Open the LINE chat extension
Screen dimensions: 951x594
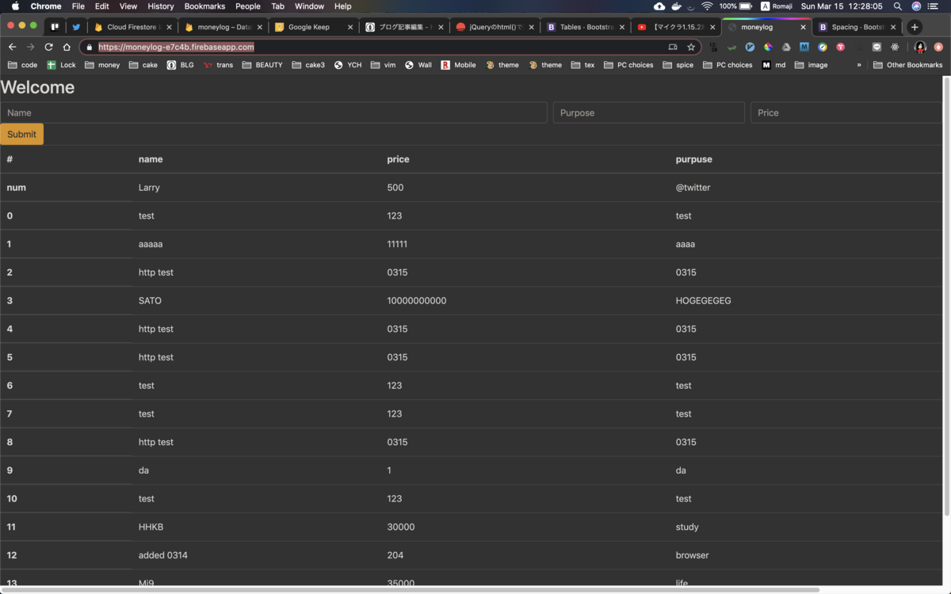877,47
